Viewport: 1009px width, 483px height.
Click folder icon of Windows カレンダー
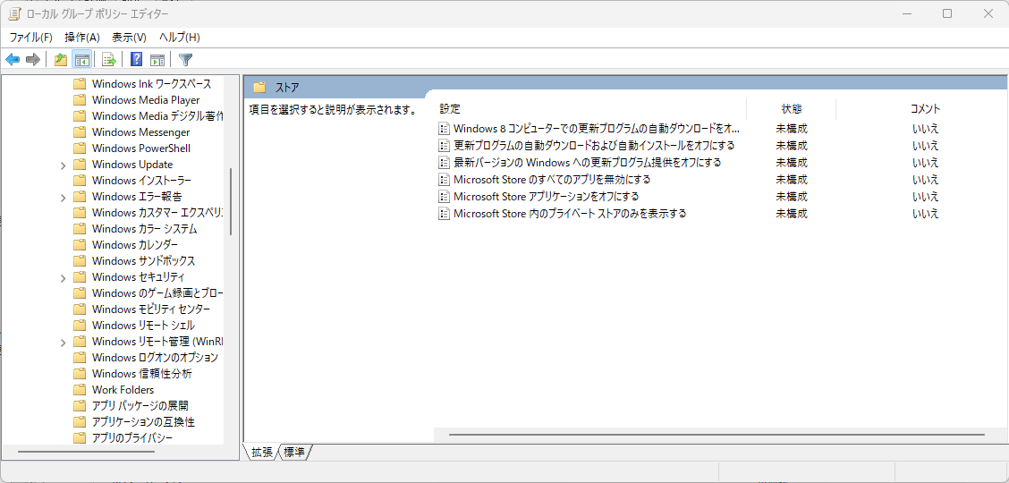click(x=80, y=244)
